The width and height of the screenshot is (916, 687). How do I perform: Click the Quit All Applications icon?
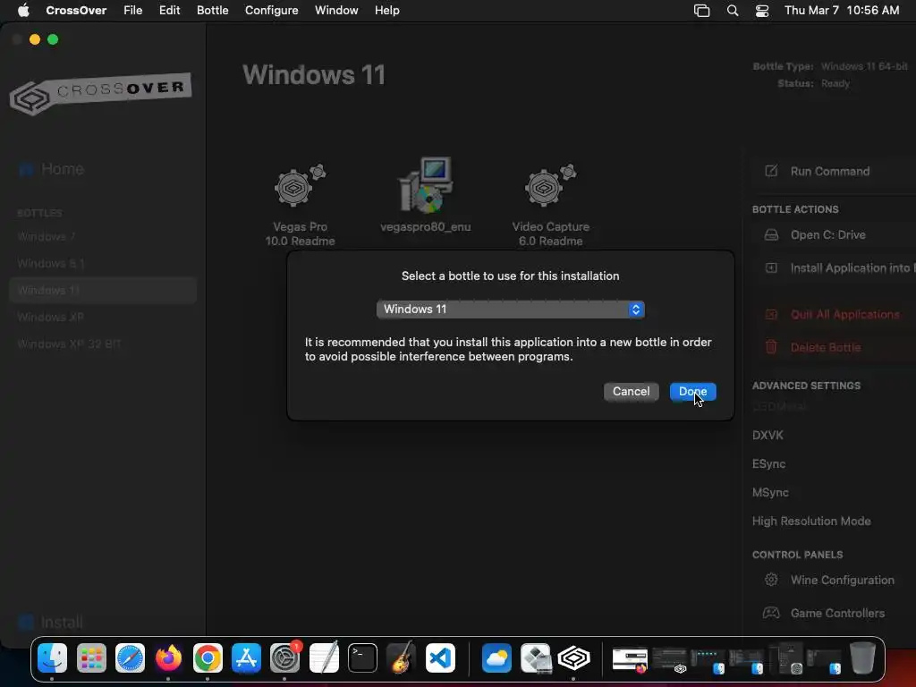click(771, 314)
